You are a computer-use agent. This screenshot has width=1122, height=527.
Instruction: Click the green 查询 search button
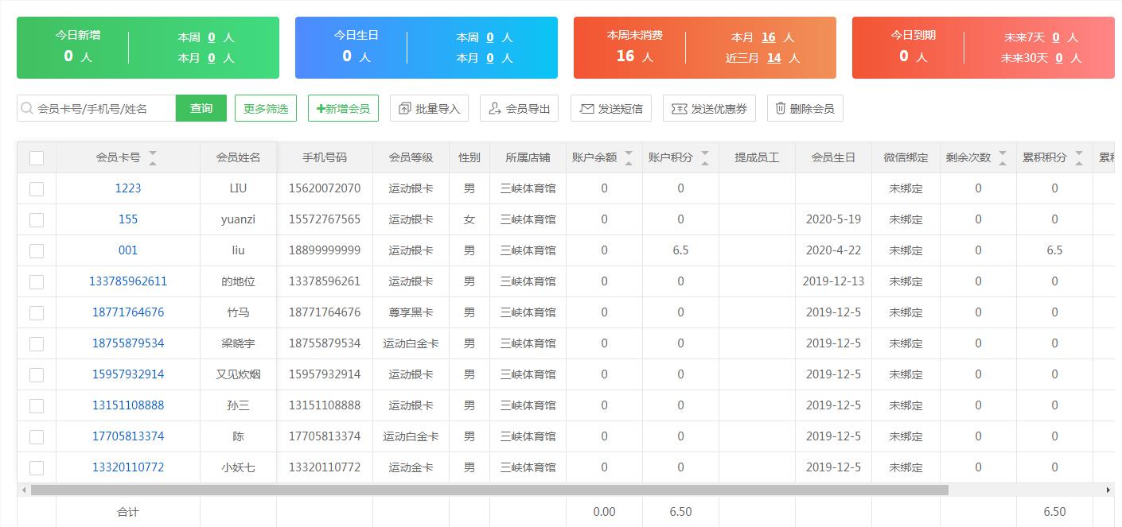coord(201,107)
